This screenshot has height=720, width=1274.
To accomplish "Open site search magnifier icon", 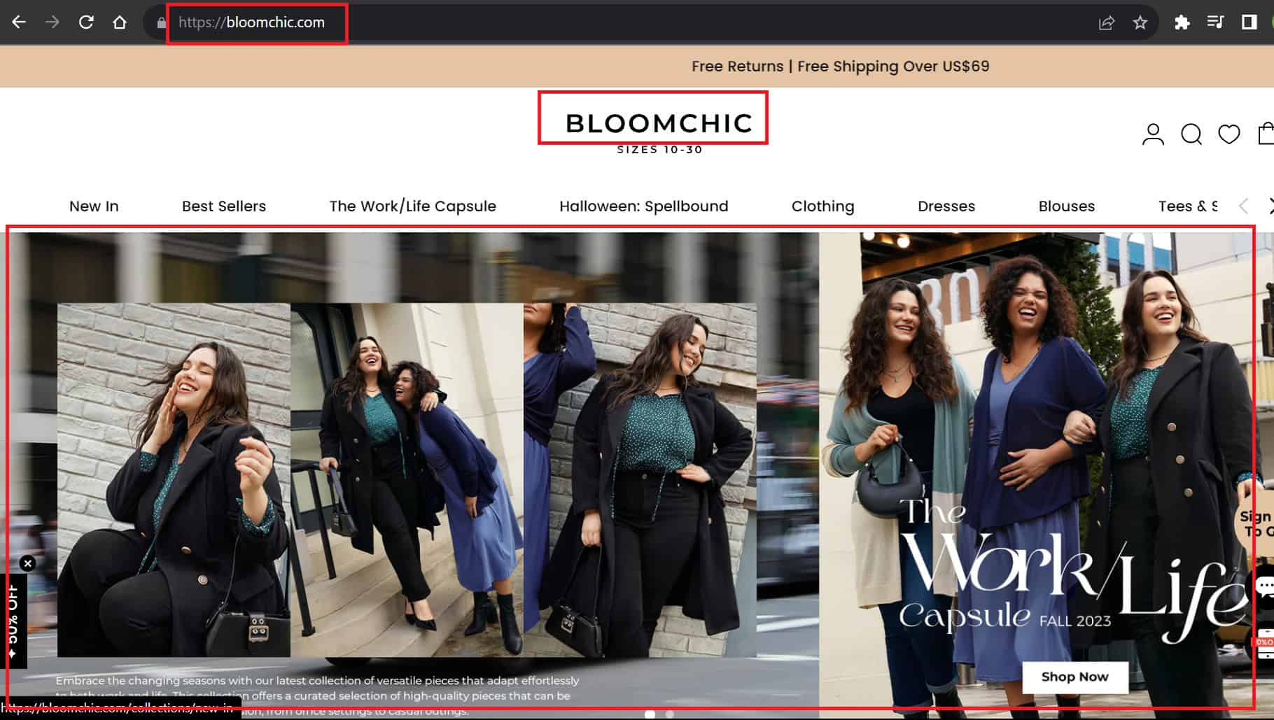I will (1191, 134).
